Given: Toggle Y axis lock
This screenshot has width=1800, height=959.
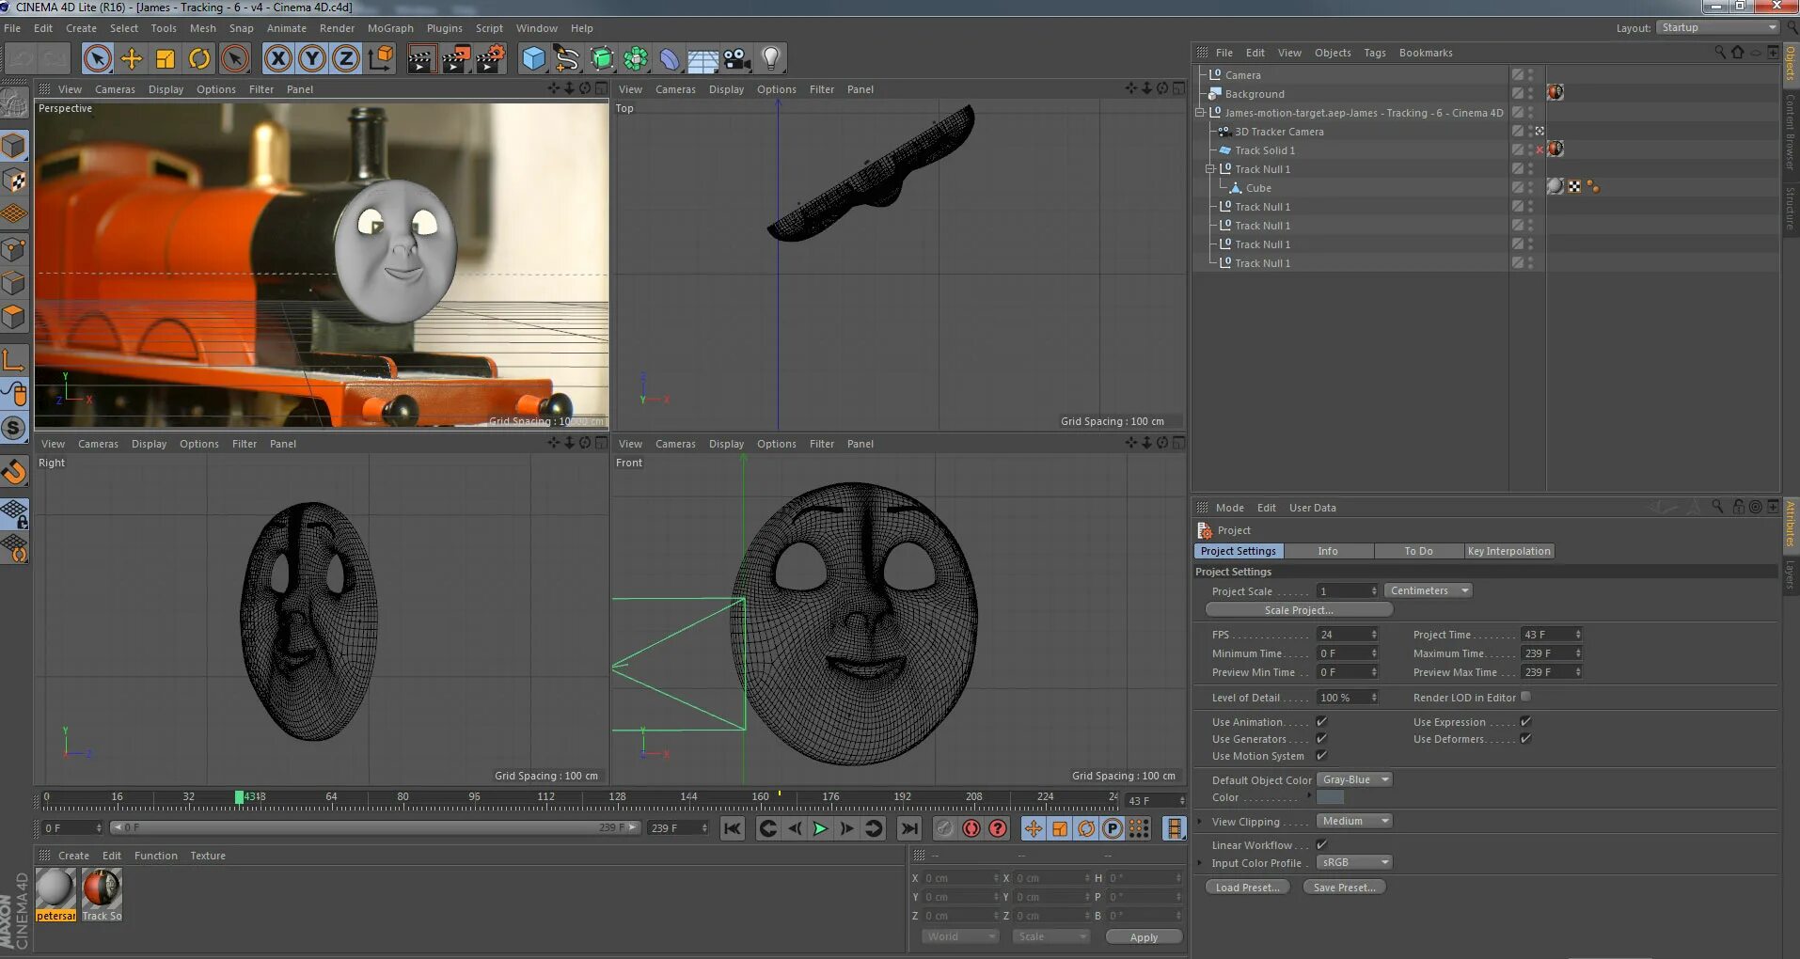Looking at the screenshot, I should click(312, 59).
